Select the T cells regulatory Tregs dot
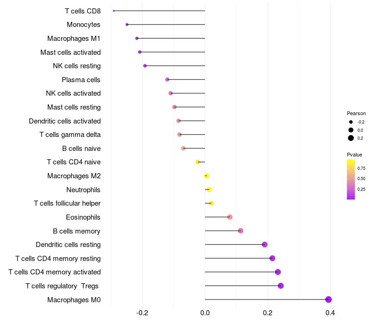Image resolution: width=371 pixels, height=325 pixels. pos(281,286)
